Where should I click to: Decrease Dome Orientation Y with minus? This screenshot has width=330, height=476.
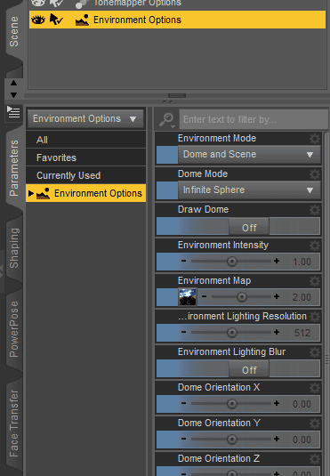pos(183,439)
